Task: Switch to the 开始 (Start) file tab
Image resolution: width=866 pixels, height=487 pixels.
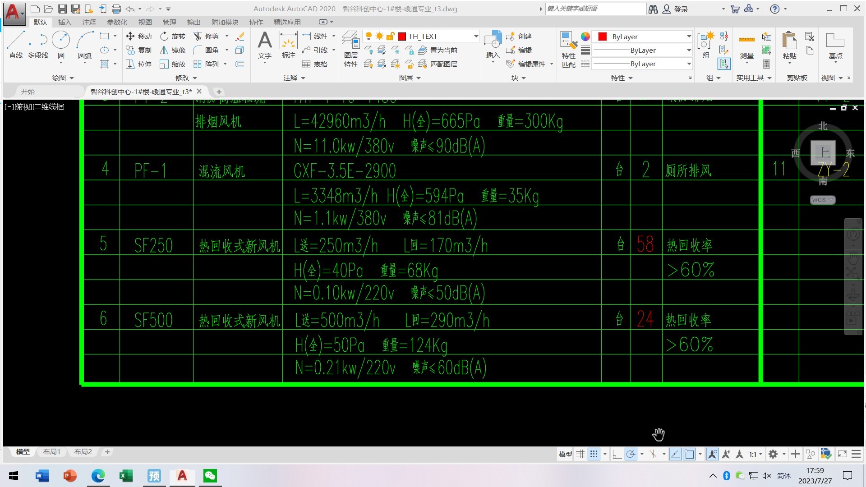Action: click(28, 92)
